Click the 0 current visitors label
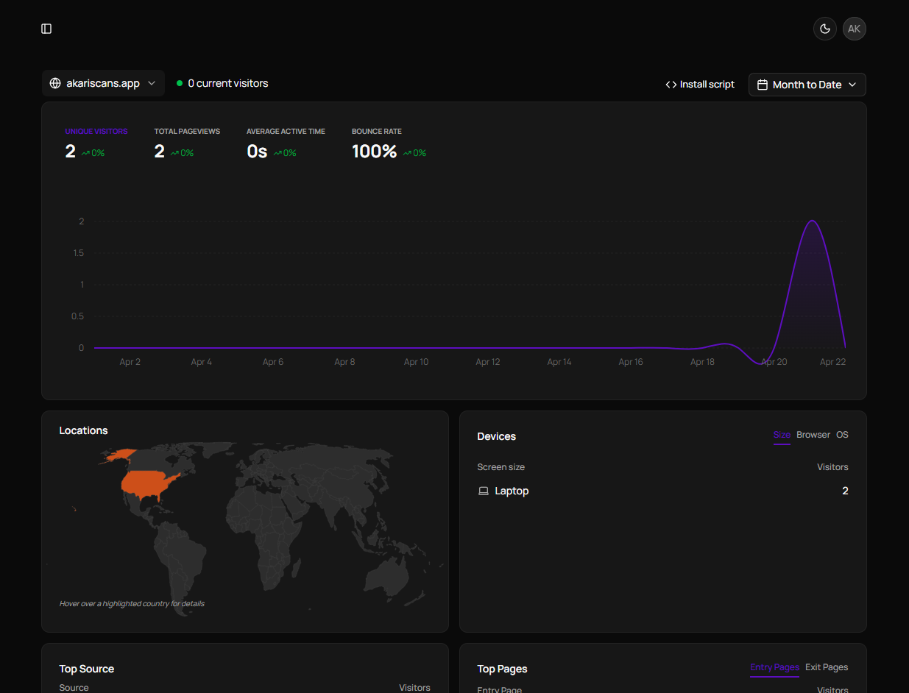909x693 pixels. tap(228, 83)
